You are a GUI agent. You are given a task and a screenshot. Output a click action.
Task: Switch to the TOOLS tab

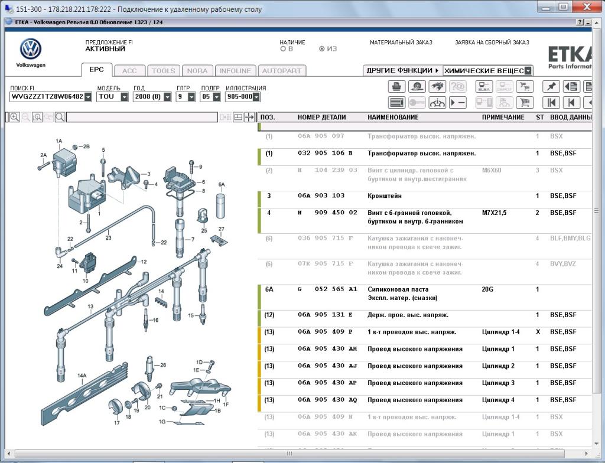tap(163, 71)
